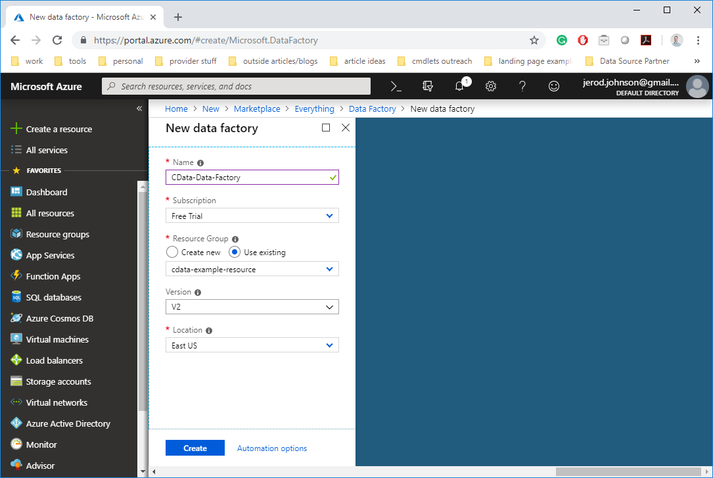Image resolution: width=713 pixels, height=478 pixels.
Task: Open the Data Source Partner bookmark folder
Action: 627,61
